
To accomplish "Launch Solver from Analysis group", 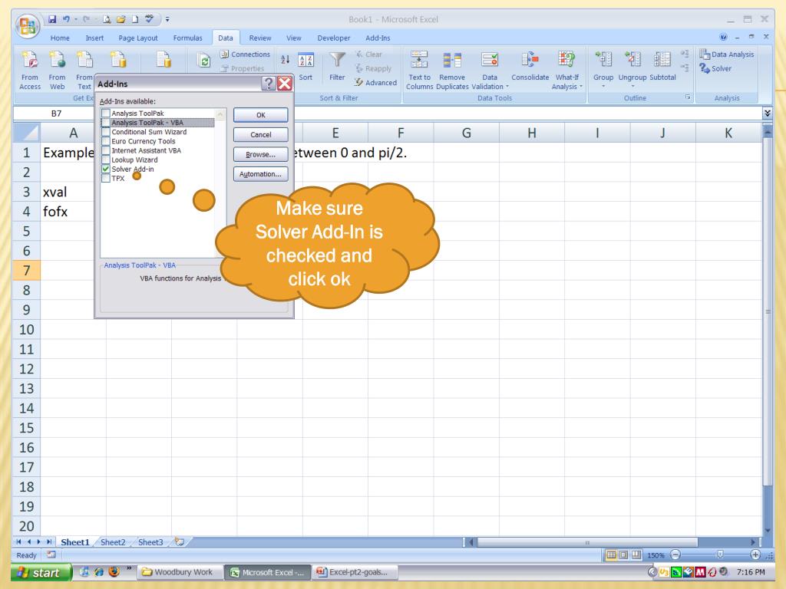I will [x=716, y=68].
